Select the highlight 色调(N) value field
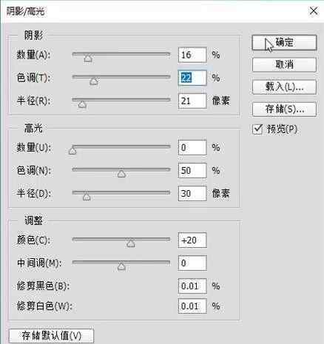This screenshot has height=344, width=324. (192, 170)
